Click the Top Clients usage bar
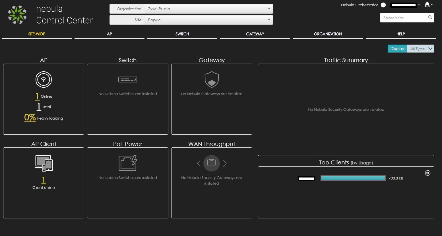 pos(353,178)
